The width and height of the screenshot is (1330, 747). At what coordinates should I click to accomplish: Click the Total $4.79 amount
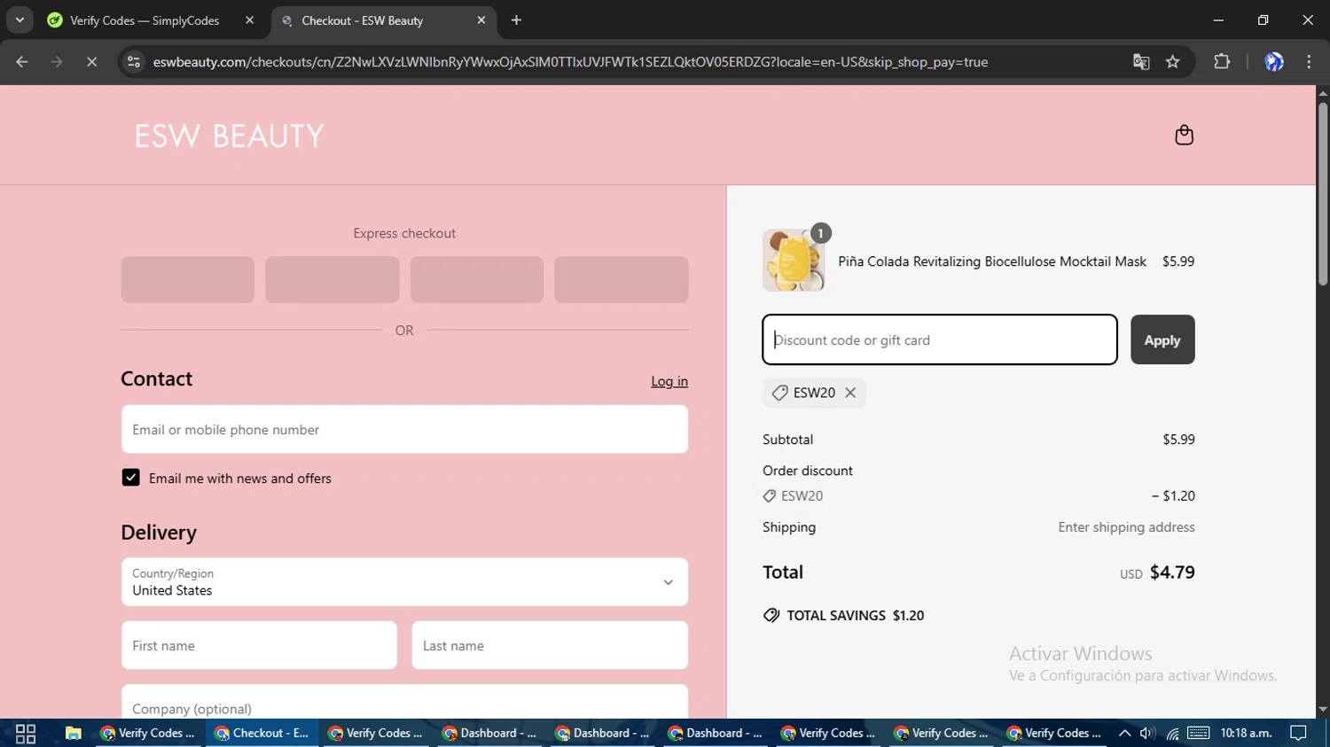point(1172,572)
